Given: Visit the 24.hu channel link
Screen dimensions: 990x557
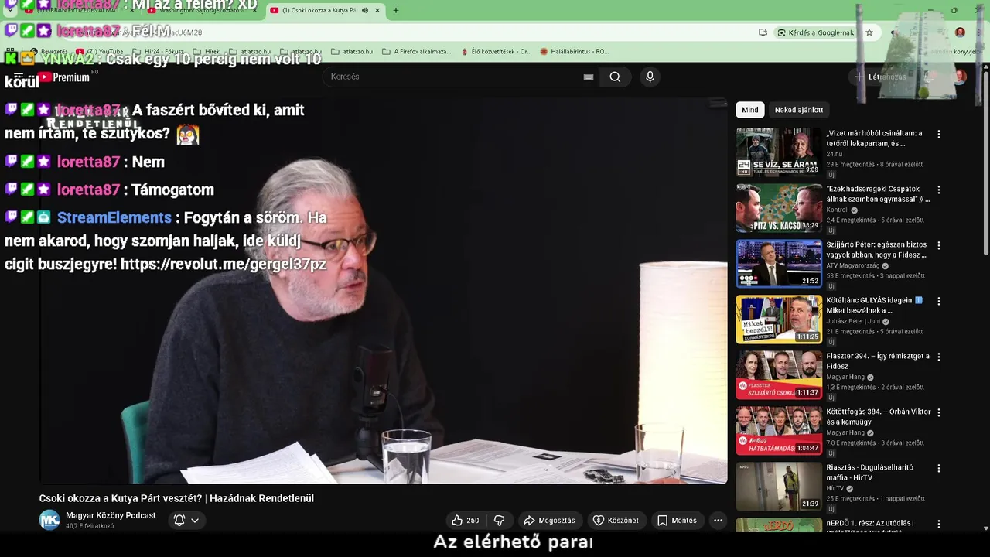Looking at the screenshot, I should click(x=834, y=155).
